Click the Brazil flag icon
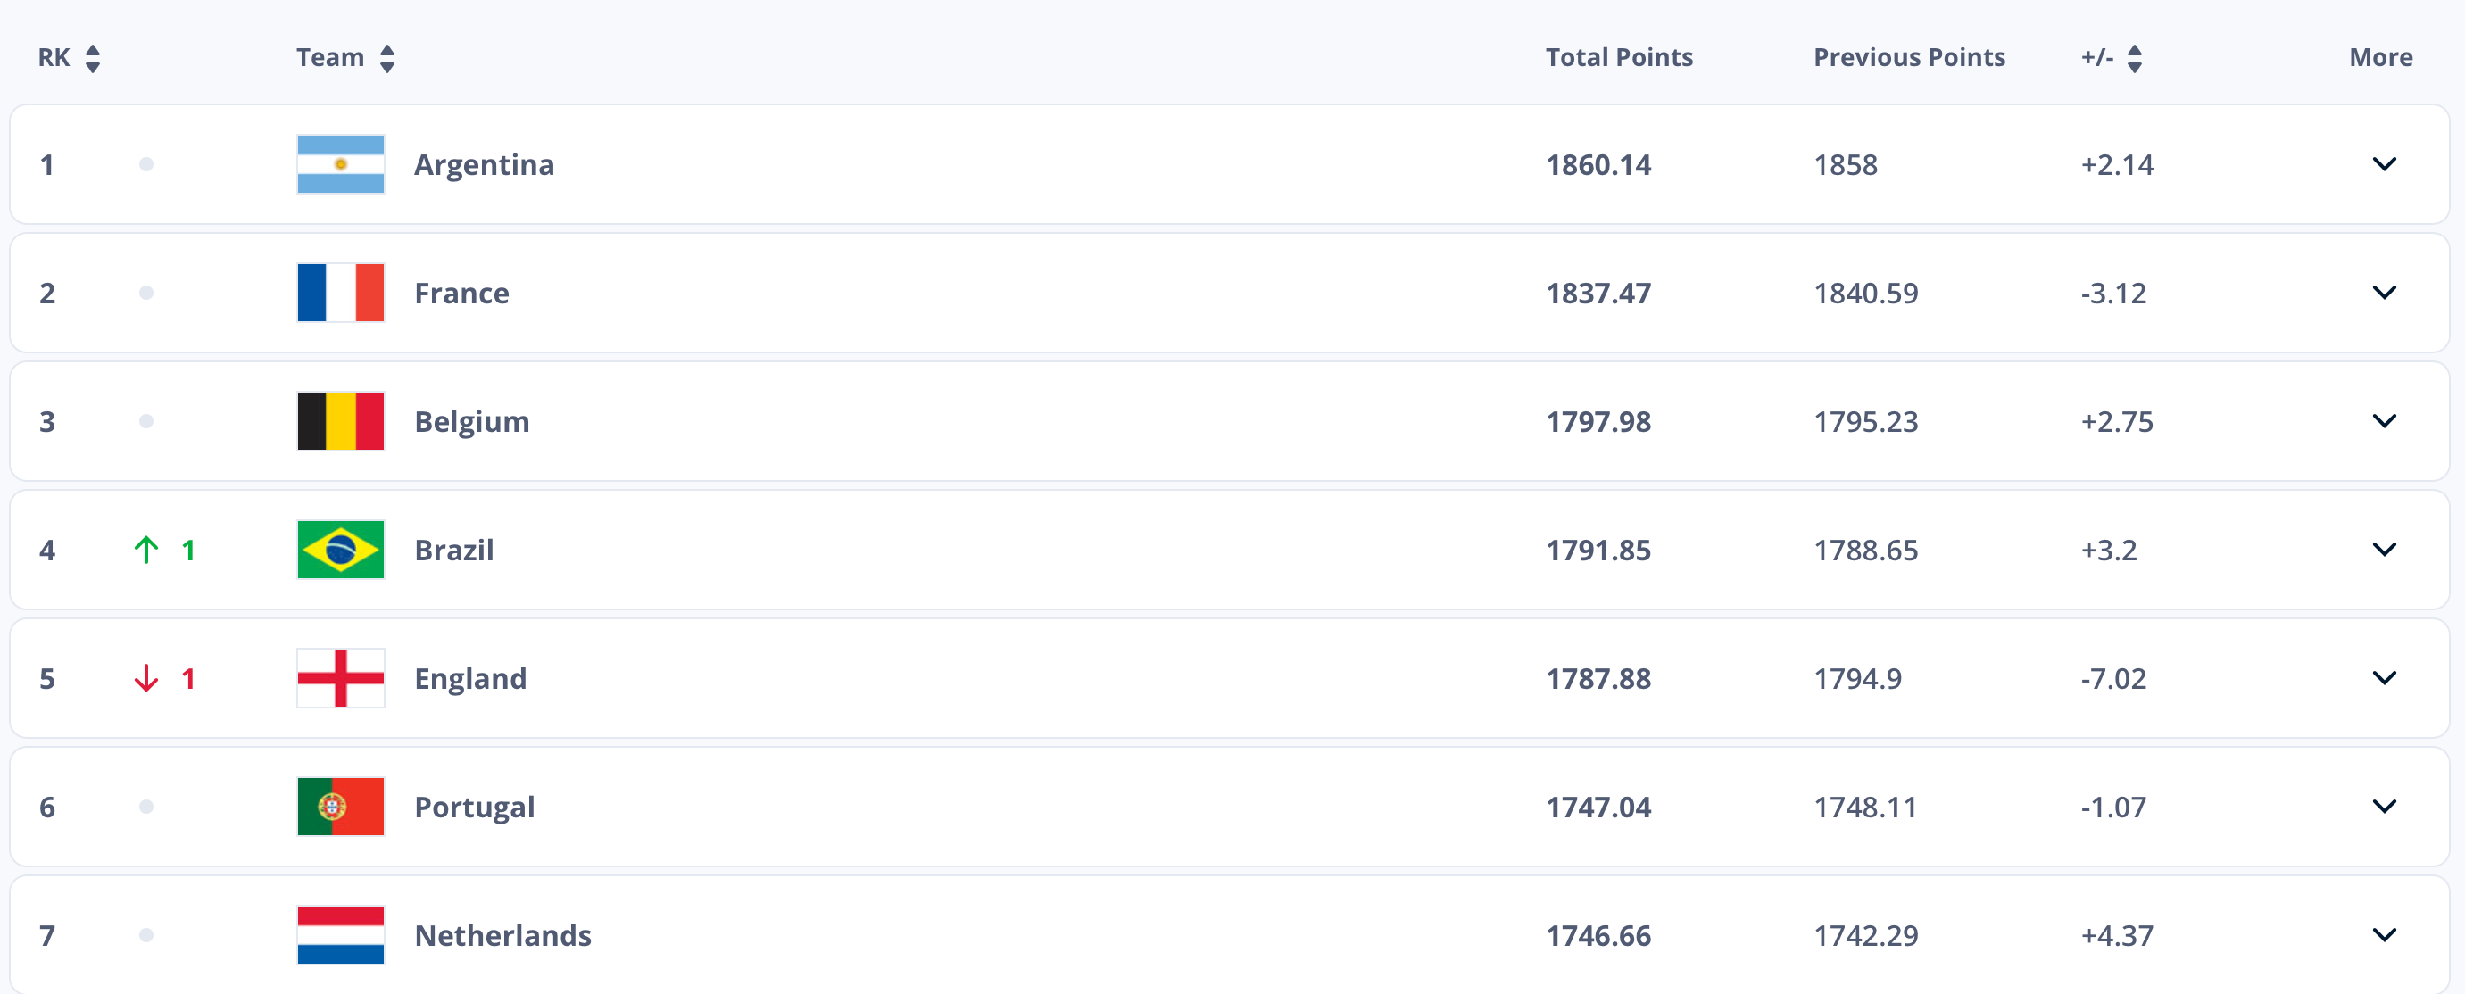Image resolution: width=2465 pixels, height=994 pixels. click(341, 551)
